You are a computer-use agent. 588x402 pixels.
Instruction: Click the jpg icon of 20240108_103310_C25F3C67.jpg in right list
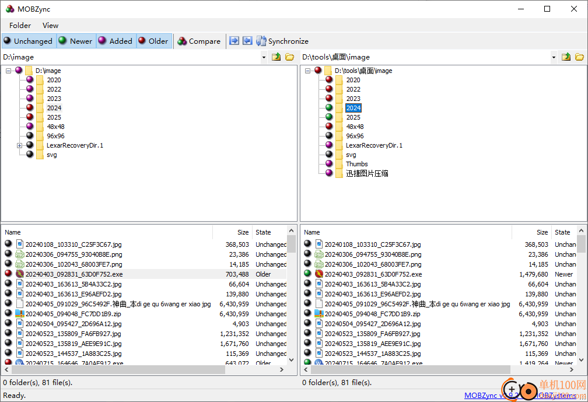pos(319,244)
